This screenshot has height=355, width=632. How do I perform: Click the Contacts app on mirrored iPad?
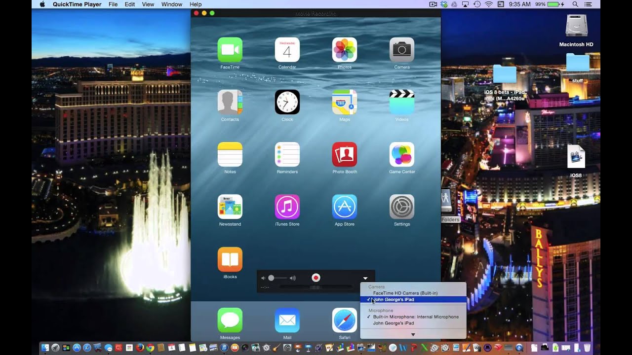(x=230, y=102)
